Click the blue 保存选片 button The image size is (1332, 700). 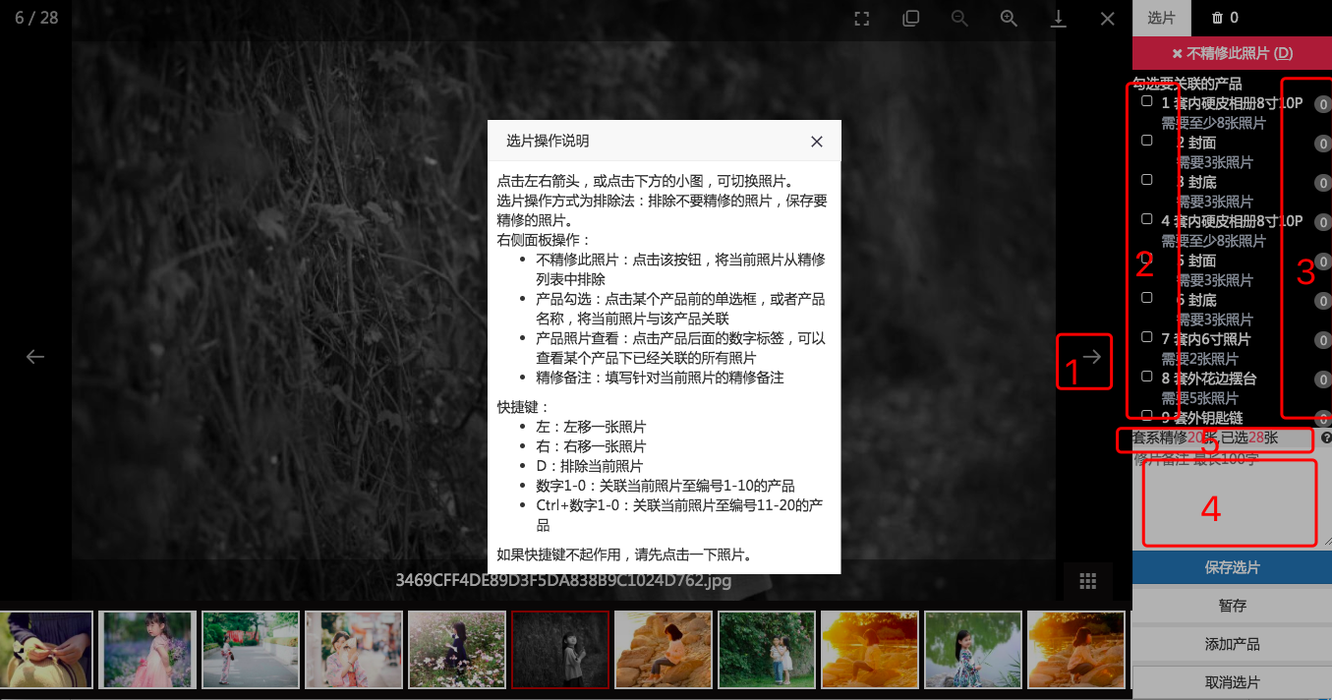click(1232, 567)
